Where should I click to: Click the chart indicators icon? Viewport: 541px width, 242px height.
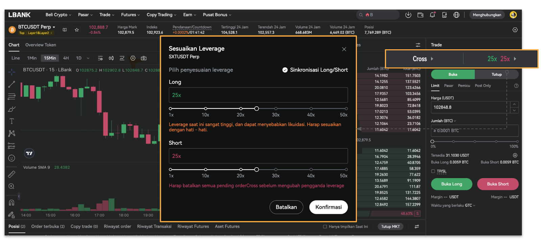(122, 58)
